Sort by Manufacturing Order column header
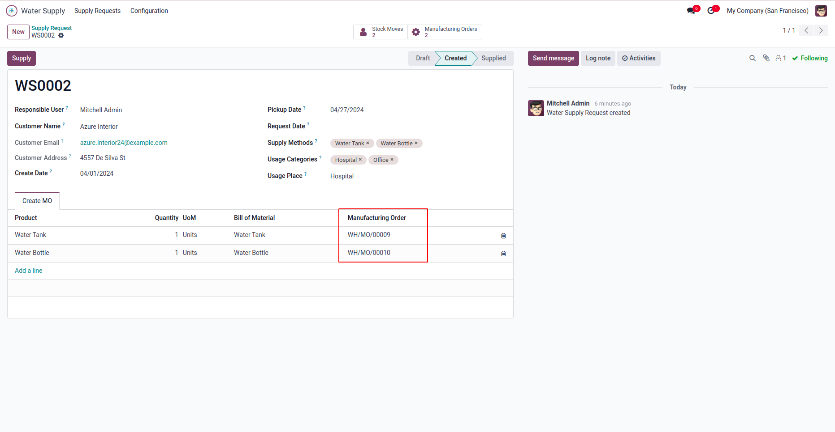This screenshot has width=835, height=432. pyautogui.click(x=377, y=218)
